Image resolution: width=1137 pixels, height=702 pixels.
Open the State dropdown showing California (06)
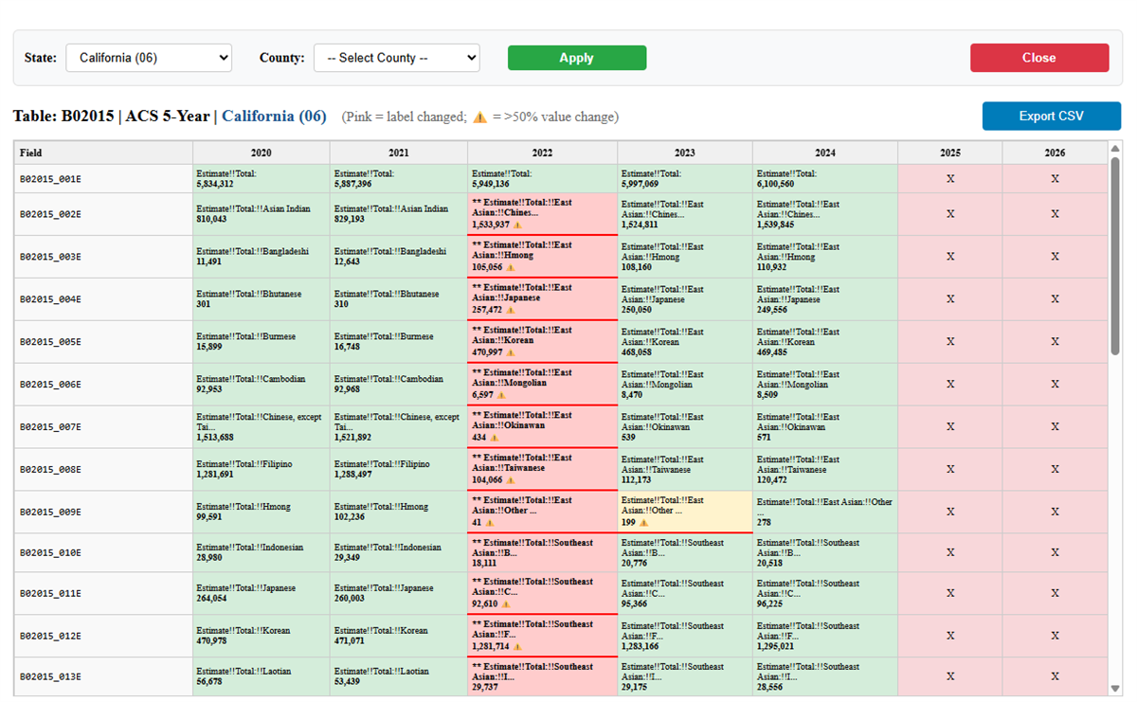(149, 58)
